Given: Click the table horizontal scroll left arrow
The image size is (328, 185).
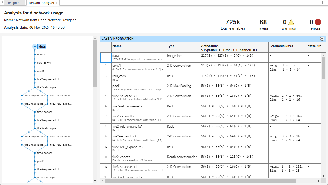Looking at the screenshot, I should (x=102, y=181).
